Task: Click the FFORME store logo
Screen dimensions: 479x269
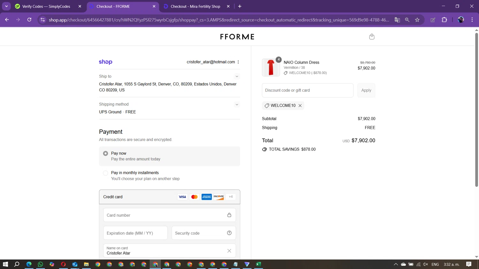Action: coord(237,37)
